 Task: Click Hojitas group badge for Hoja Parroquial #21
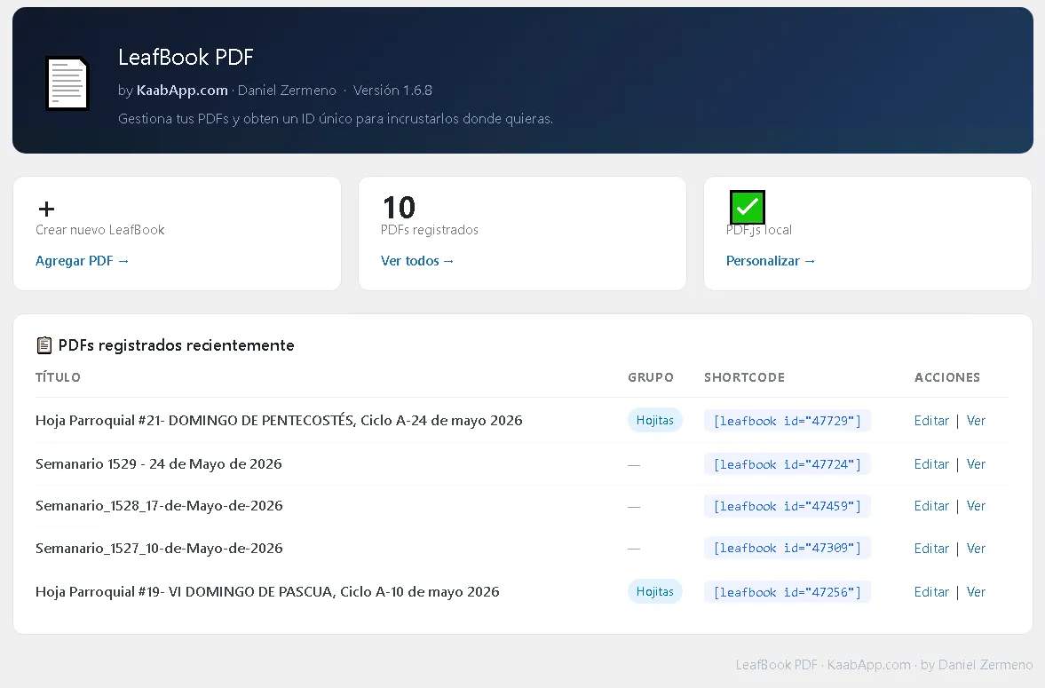(654, 420)
